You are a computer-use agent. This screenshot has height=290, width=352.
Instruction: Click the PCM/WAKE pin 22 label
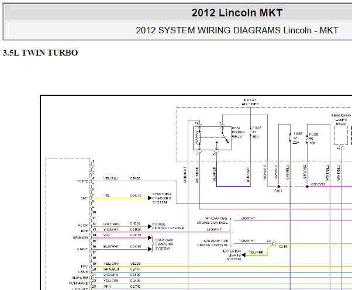pos(78,283)
